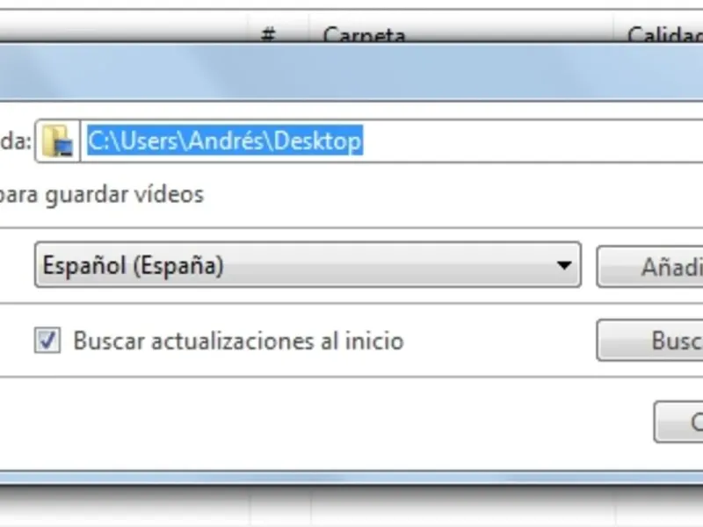703x527 pixels.
Task: Click the partially visible Buscar button
Action: click(x=649, y=340)
